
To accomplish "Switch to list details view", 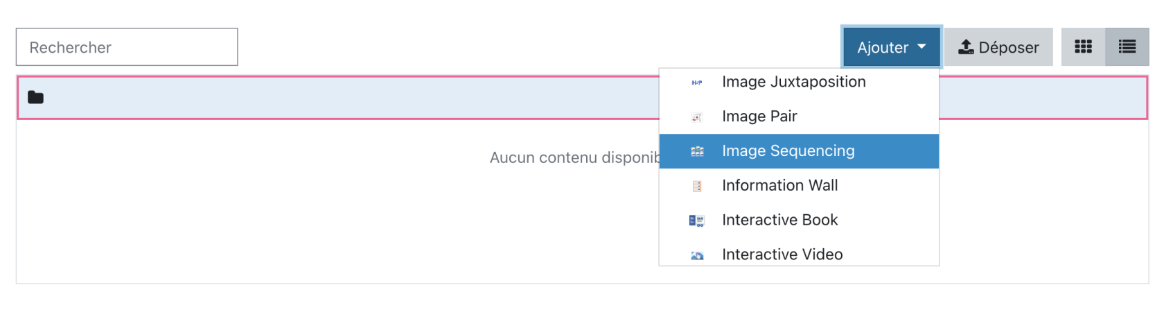I will coord(1127,47).
